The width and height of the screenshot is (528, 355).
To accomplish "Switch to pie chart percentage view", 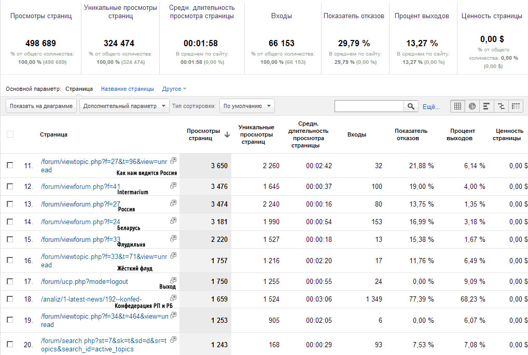I will click(x=472, y=106).
